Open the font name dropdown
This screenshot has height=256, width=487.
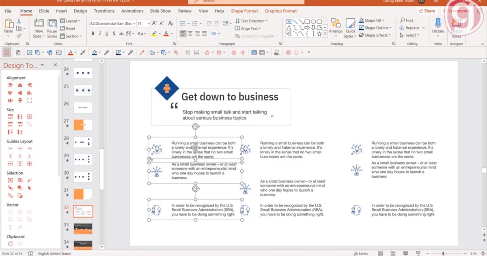(x=133, y=24)
